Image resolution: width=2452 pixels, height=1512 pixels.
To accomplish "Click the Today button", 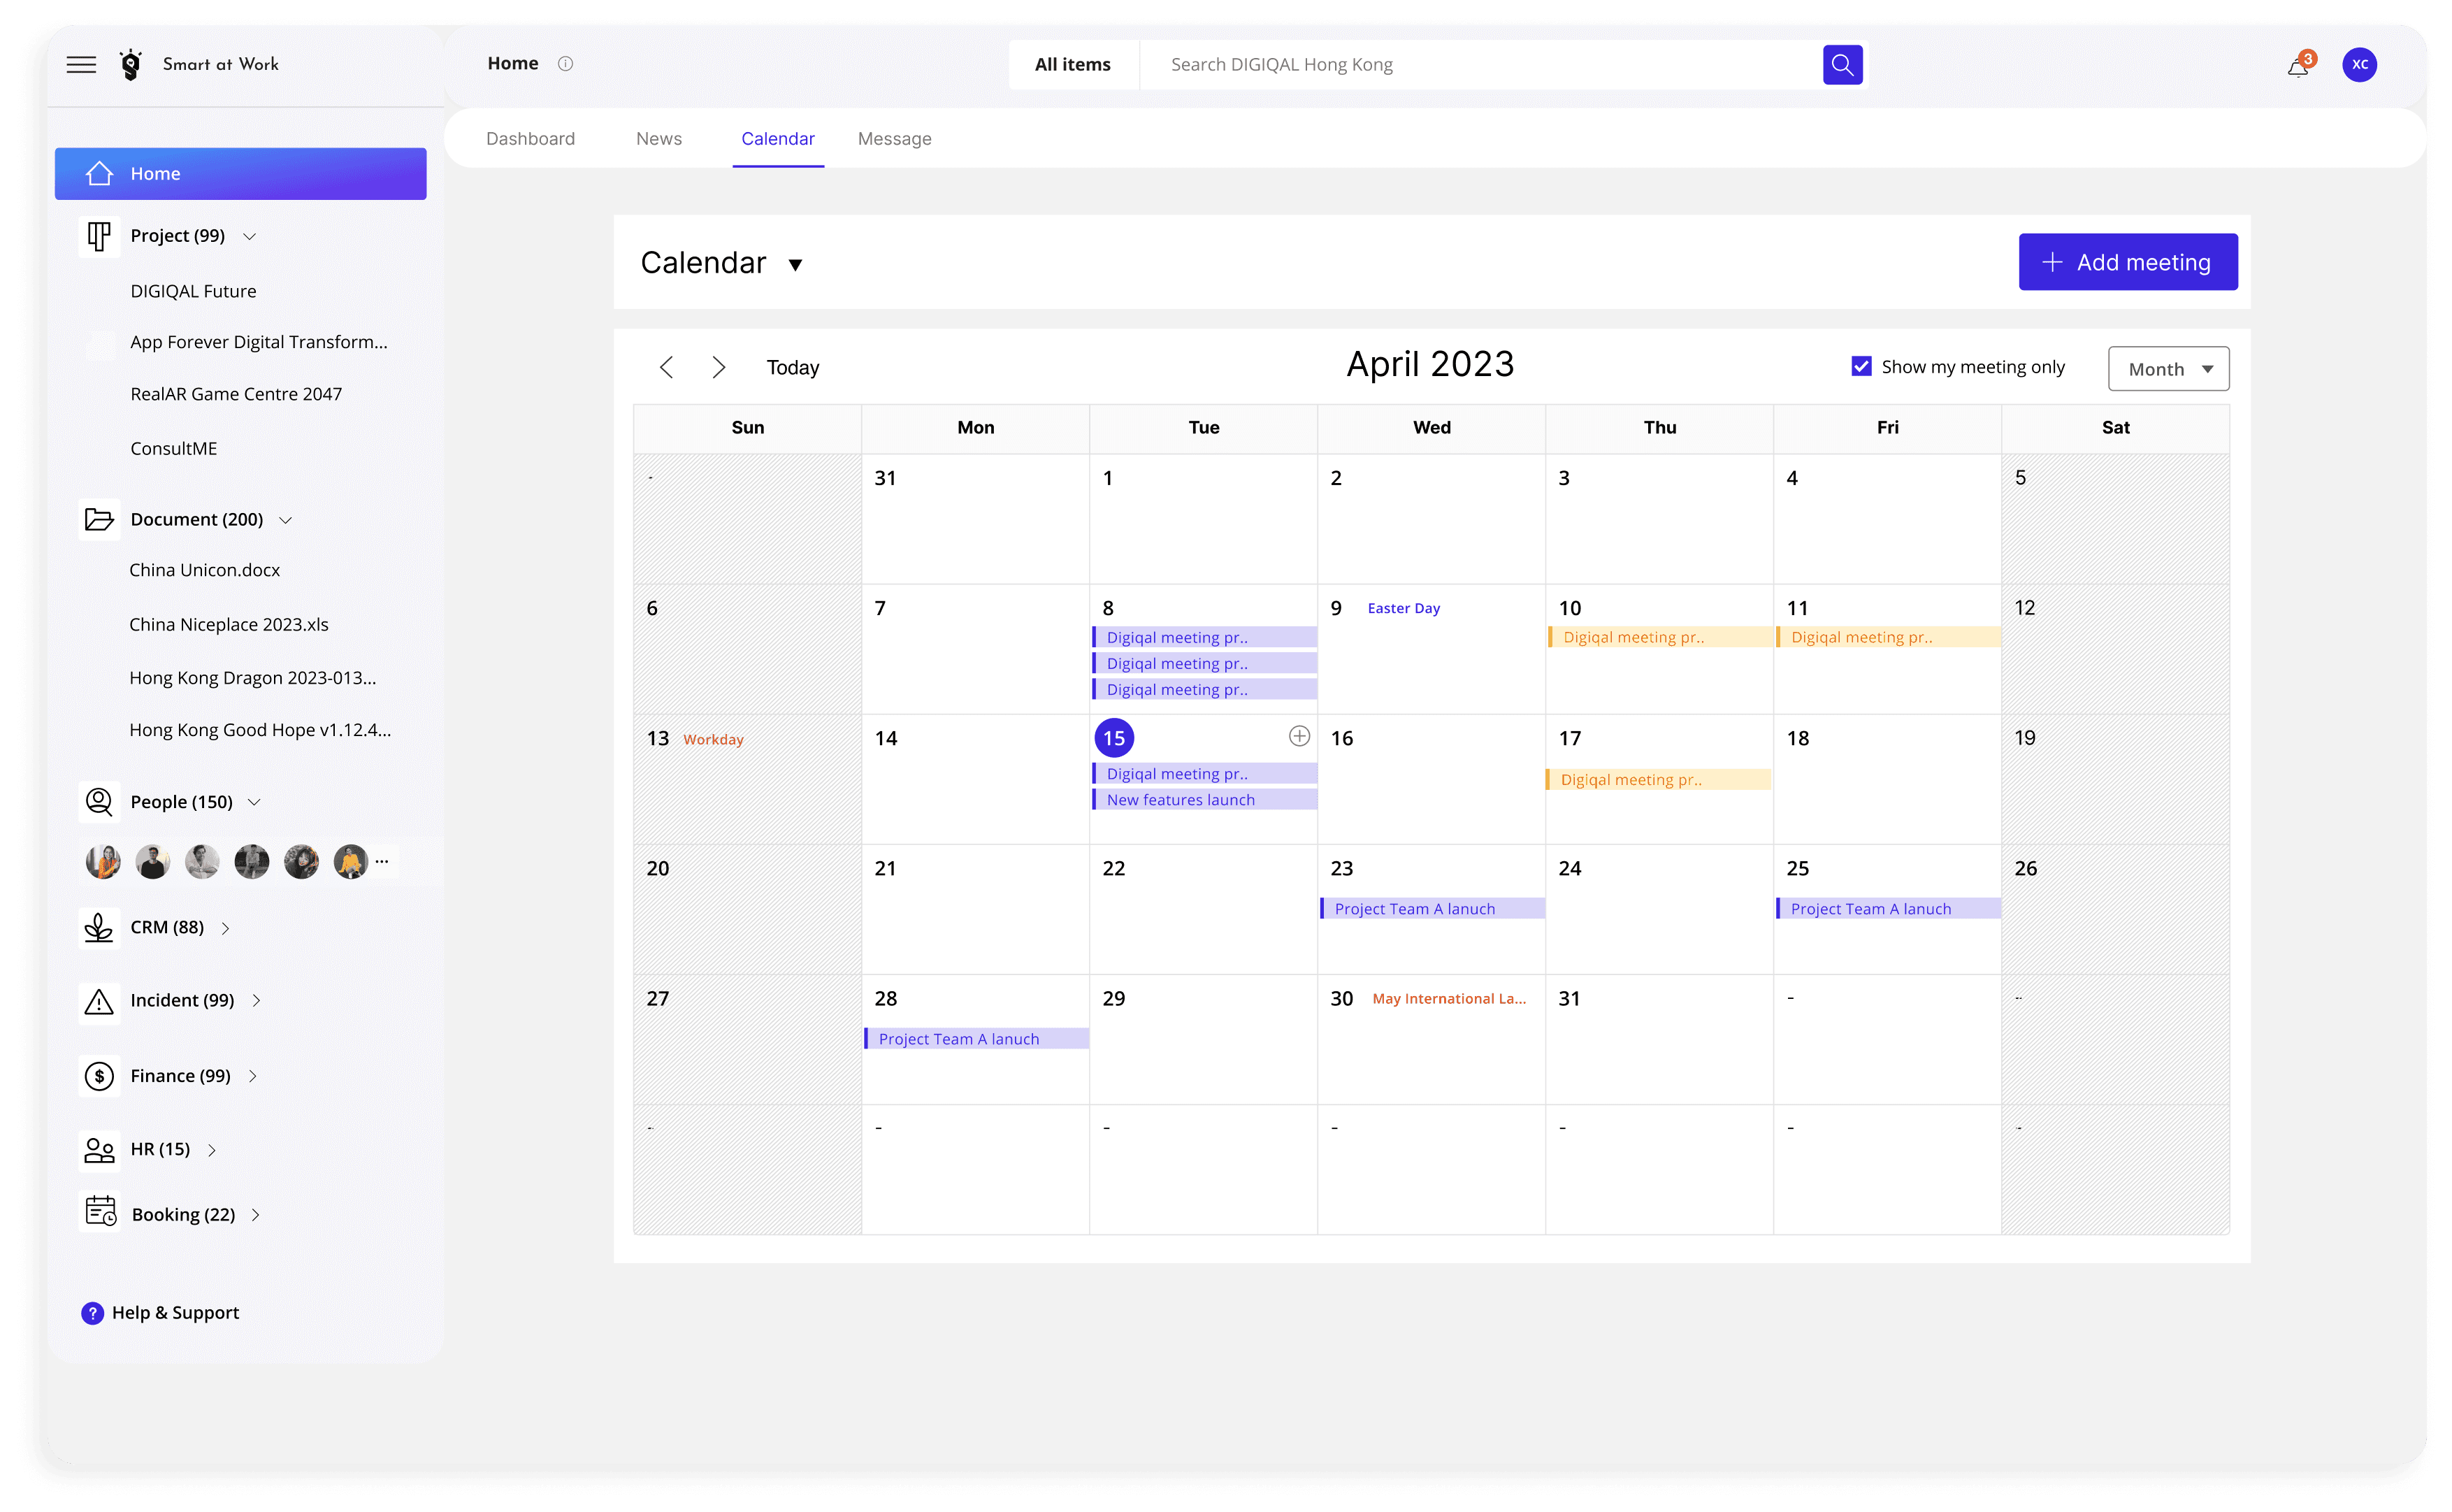I will (793, 368).
